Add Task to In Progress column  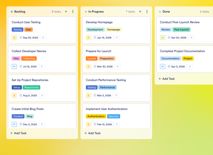click(92, 133)
